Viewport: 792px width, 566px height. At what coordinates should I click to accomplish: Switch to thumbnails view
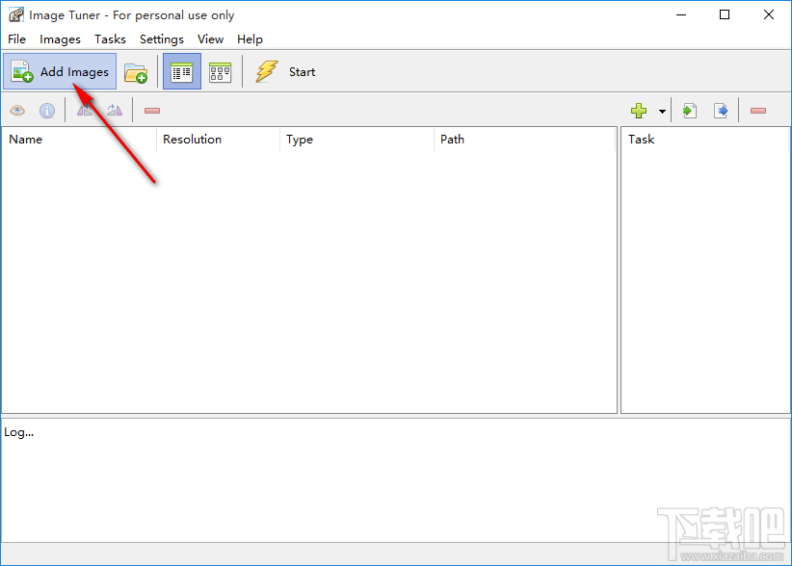click(221, 72)
